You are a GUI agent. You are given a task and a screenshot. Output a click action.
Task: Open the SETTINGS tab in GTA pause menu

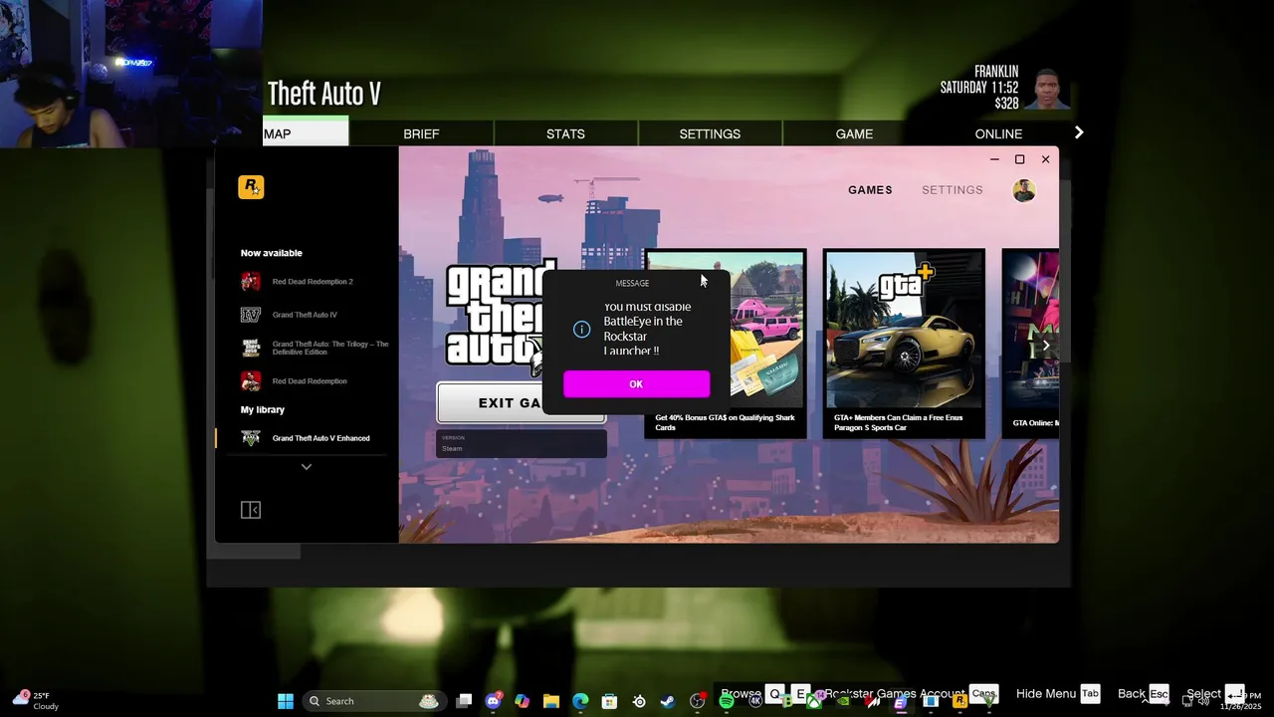[x=710, y=133]
